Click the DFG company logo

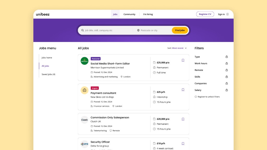click(84, 144)
